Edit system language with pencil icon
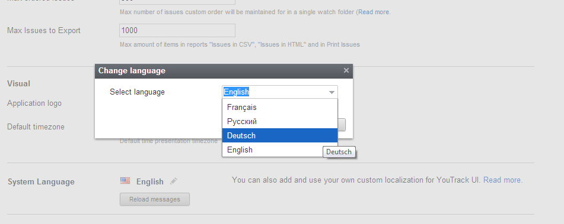This screenshot has width=564, height=224. (174, 181)
